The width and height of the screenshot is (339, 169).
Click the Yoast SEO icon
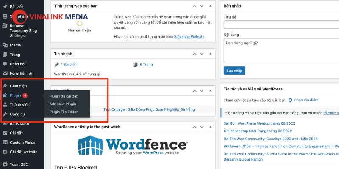5,164
